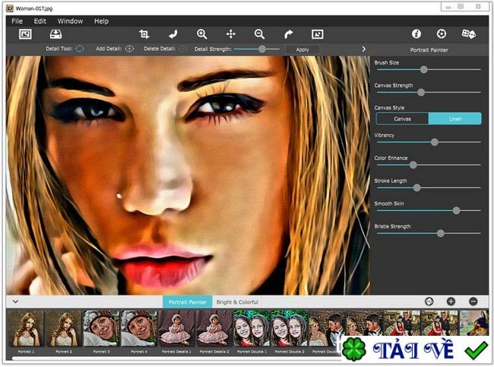Click the zoom out magnifier
The image size is (494, 367).
(259, 34)
